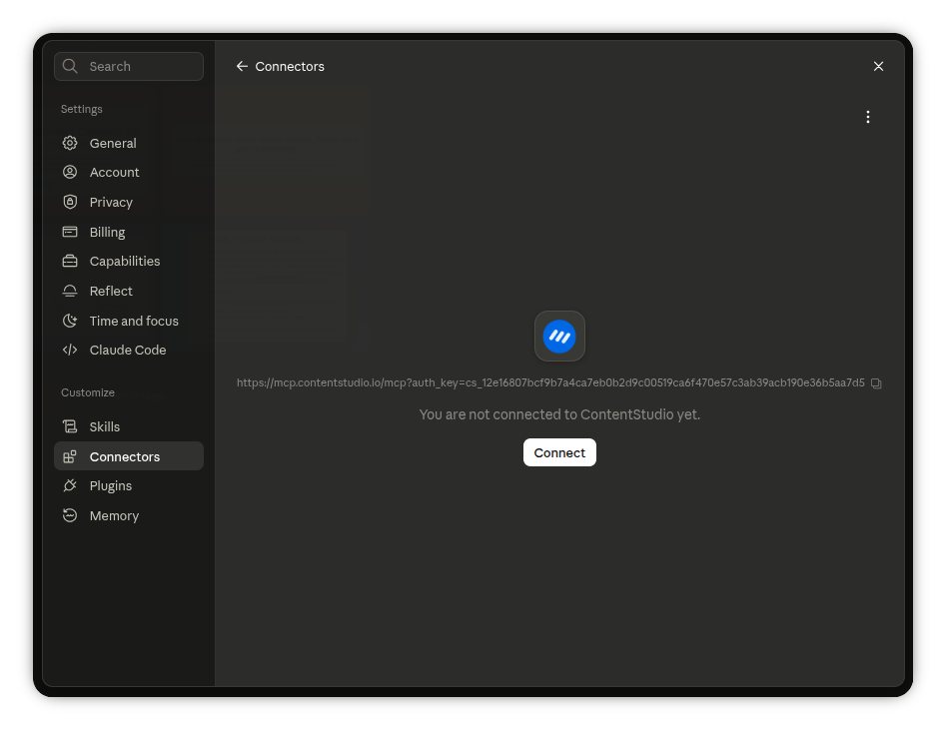Click the Search input field
The image size is (946, 730).
click(129, 66)
